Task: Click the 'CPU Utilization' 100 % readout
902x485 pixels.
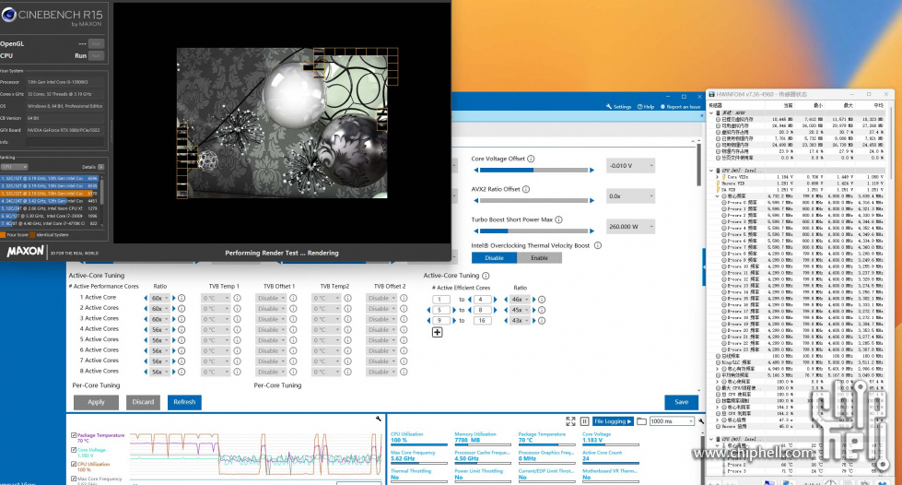Action: point(419,437)
